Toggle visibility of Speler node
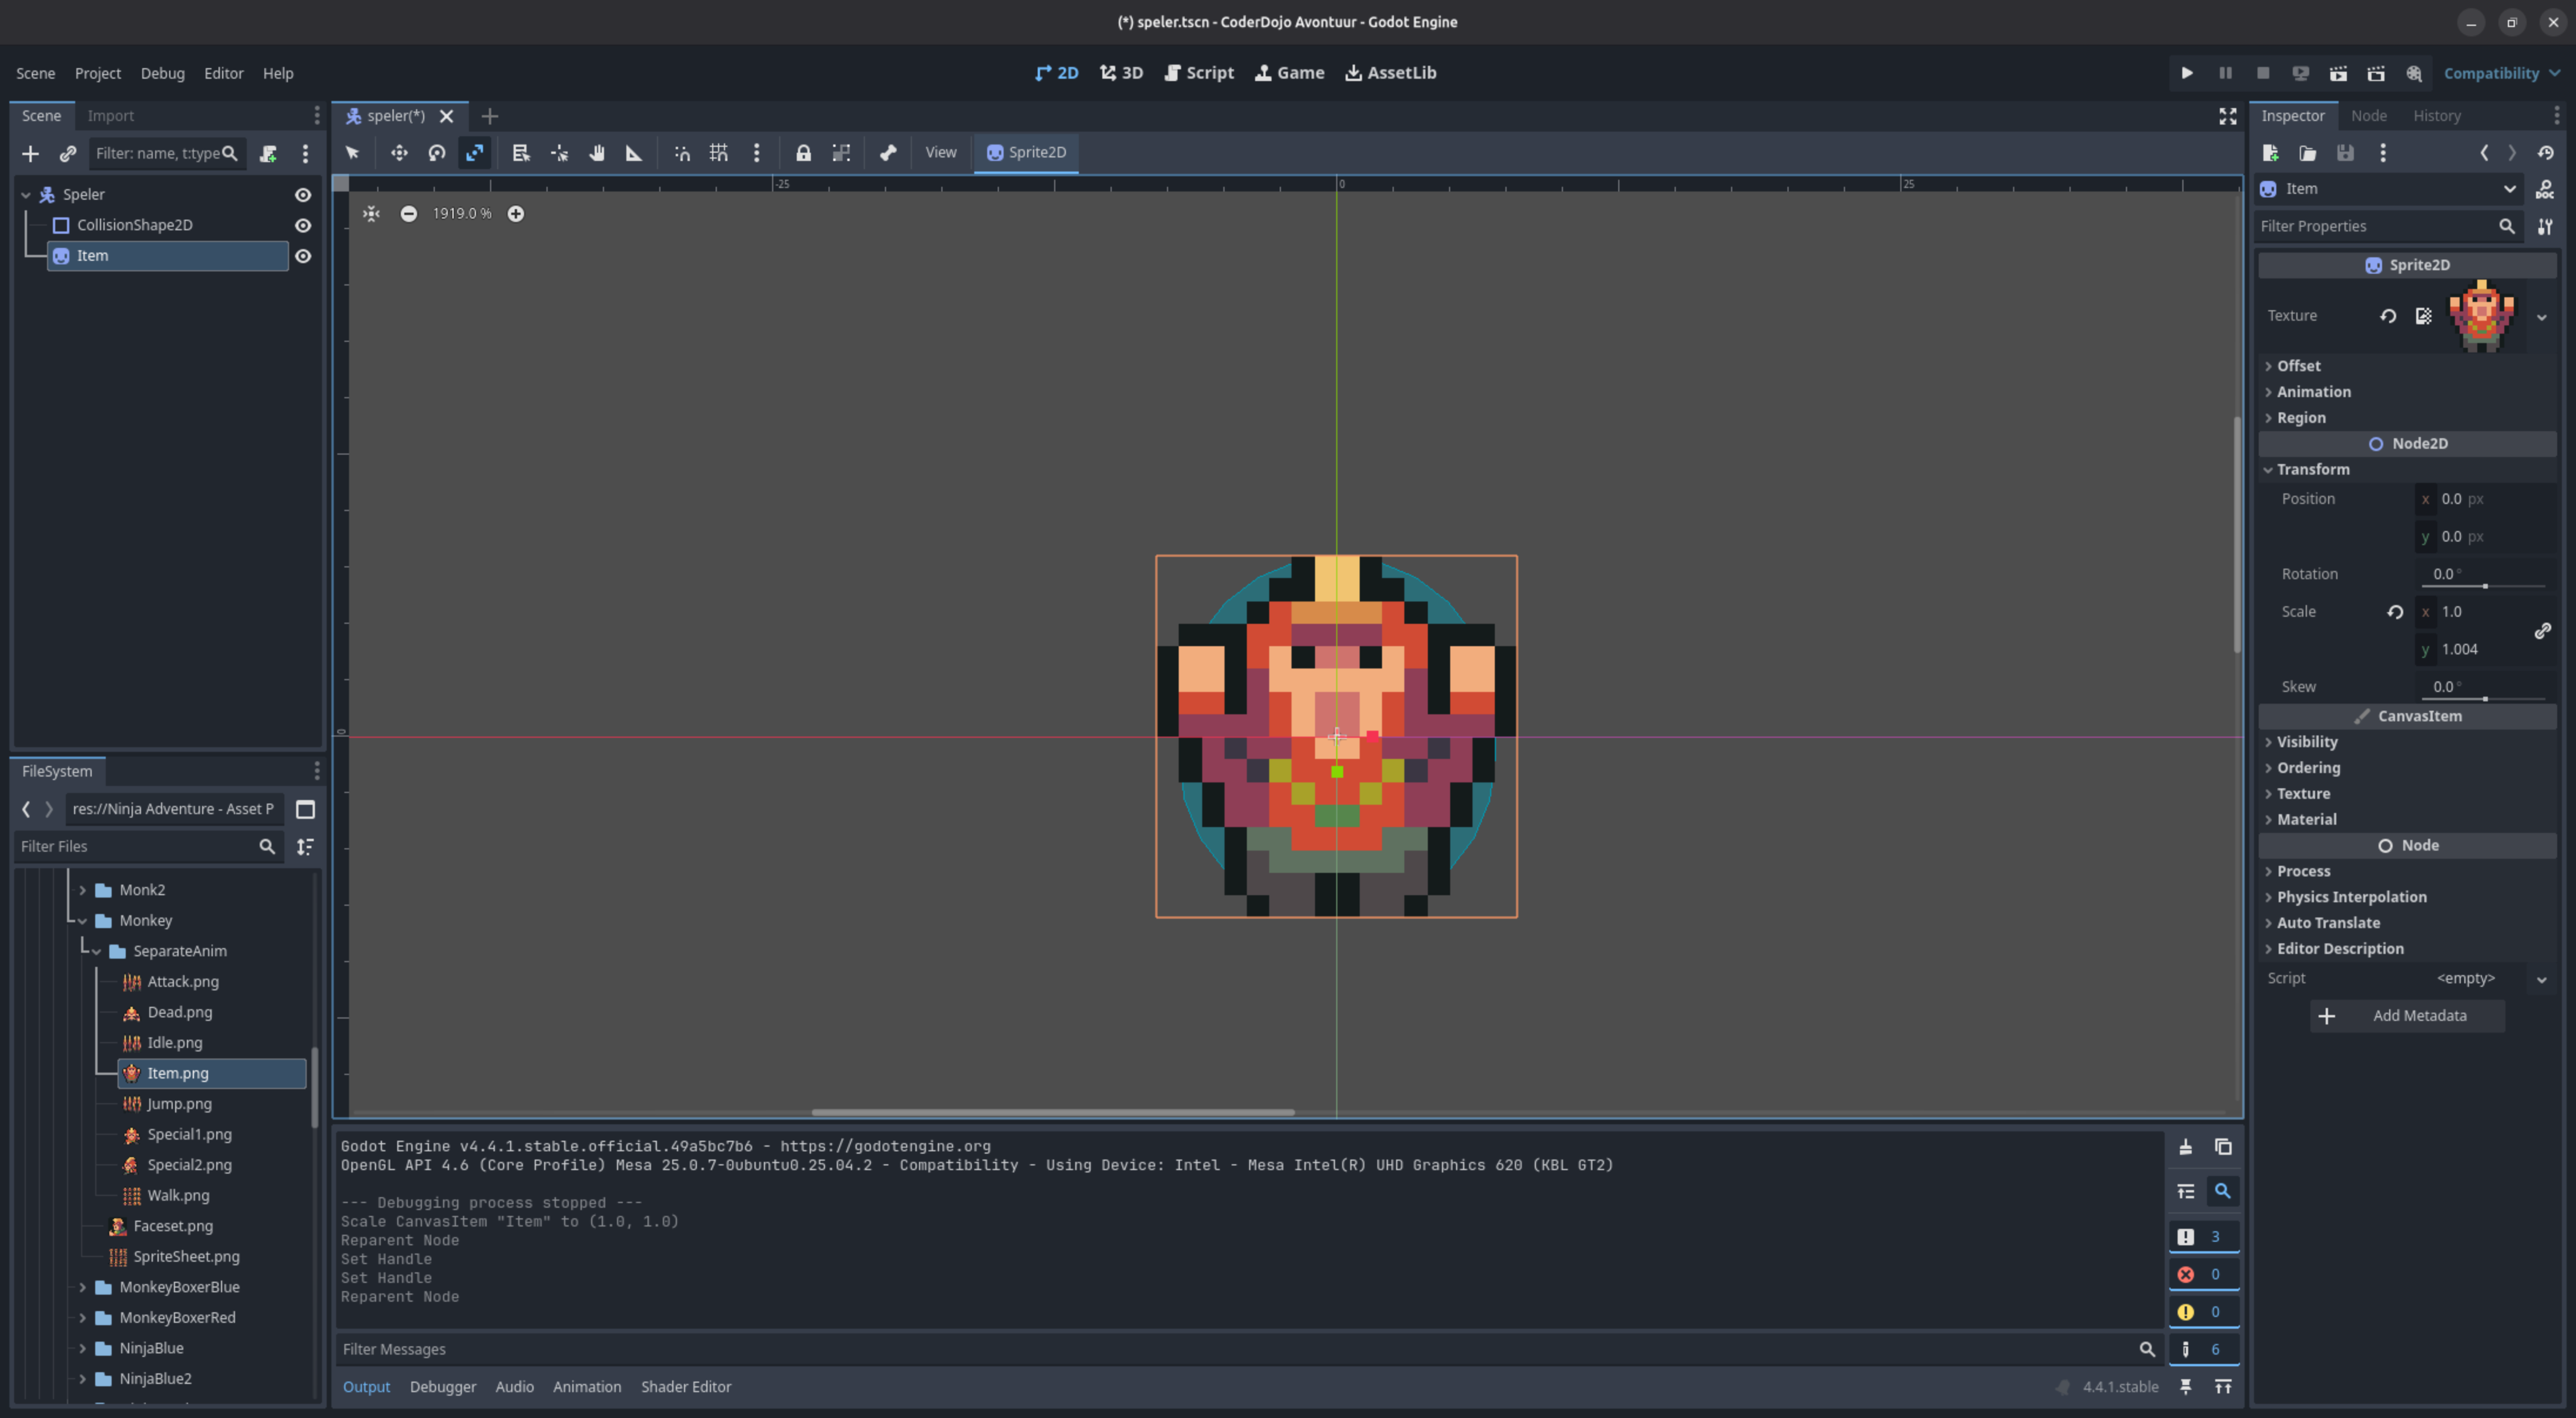The width and height of the screenshot is (2576, 1418). (303, 195)
